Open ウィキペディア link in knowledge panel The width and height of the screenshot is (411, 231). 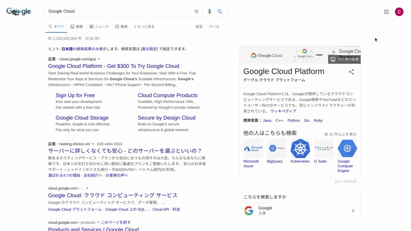[283, 111]
